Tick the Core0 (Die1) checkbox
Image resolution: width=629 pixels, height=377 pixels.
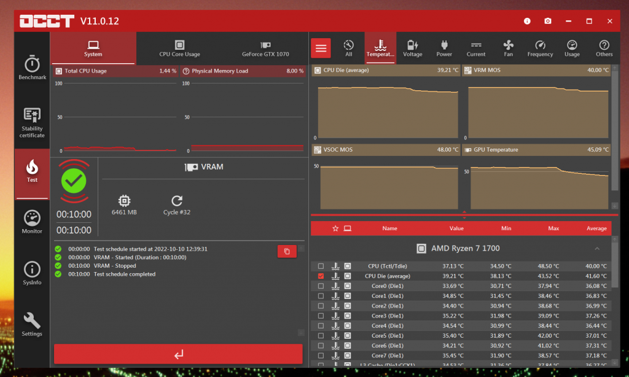click(321, 286)
